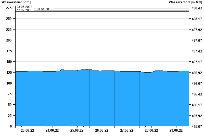Click the 100 cm left axis tick label
204x140 pixels.
pyautogui.click(x=9, y=83)
